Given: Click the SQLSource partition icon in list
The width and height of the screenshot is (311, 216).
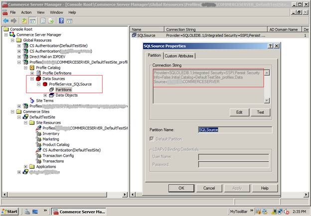Looking at the screenshot, I should 134,36.
